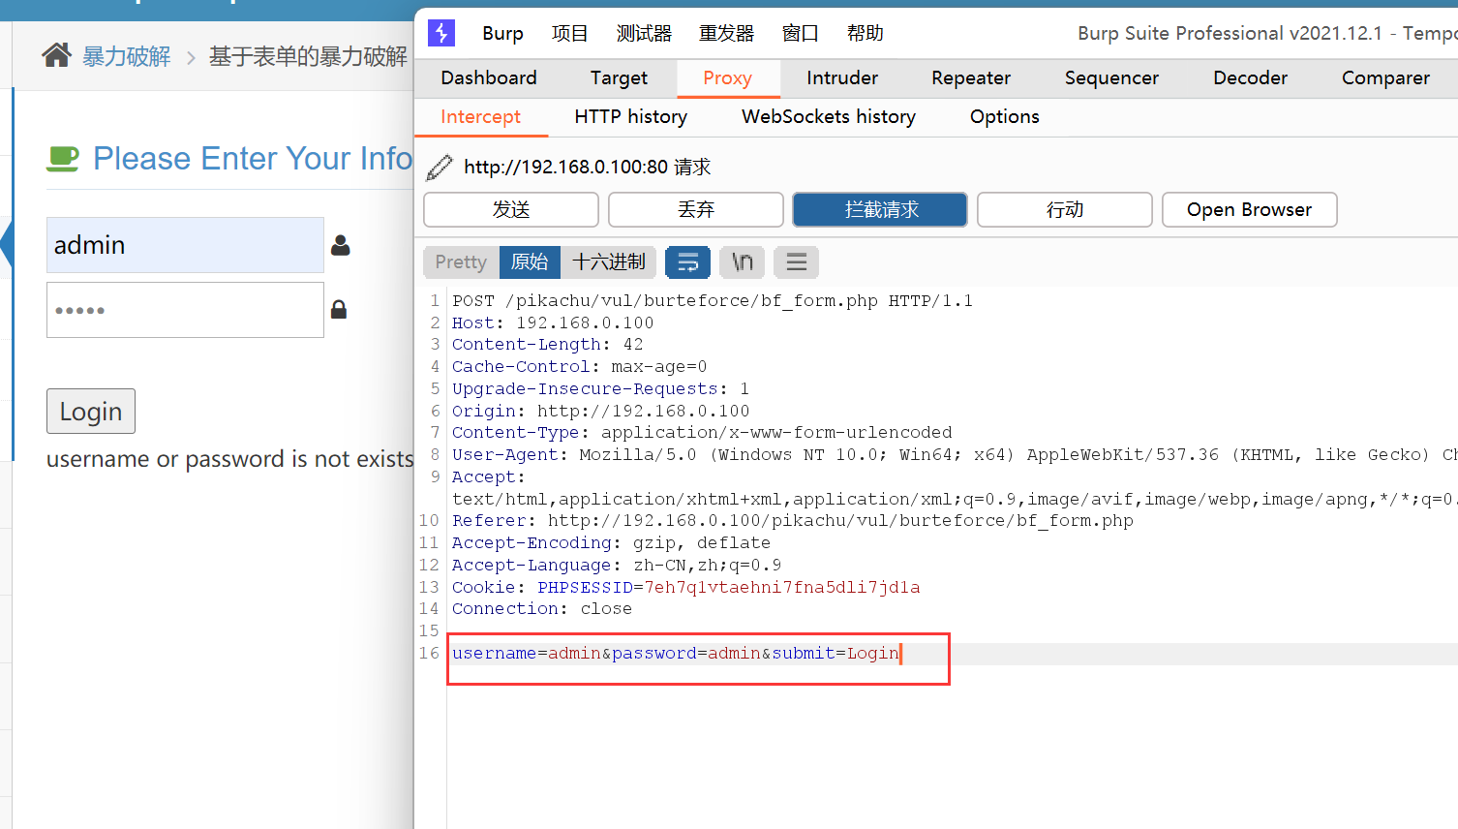Open the HTTP history sub-tab
The height and width of the screenshot is (829, 1458).
631,116
